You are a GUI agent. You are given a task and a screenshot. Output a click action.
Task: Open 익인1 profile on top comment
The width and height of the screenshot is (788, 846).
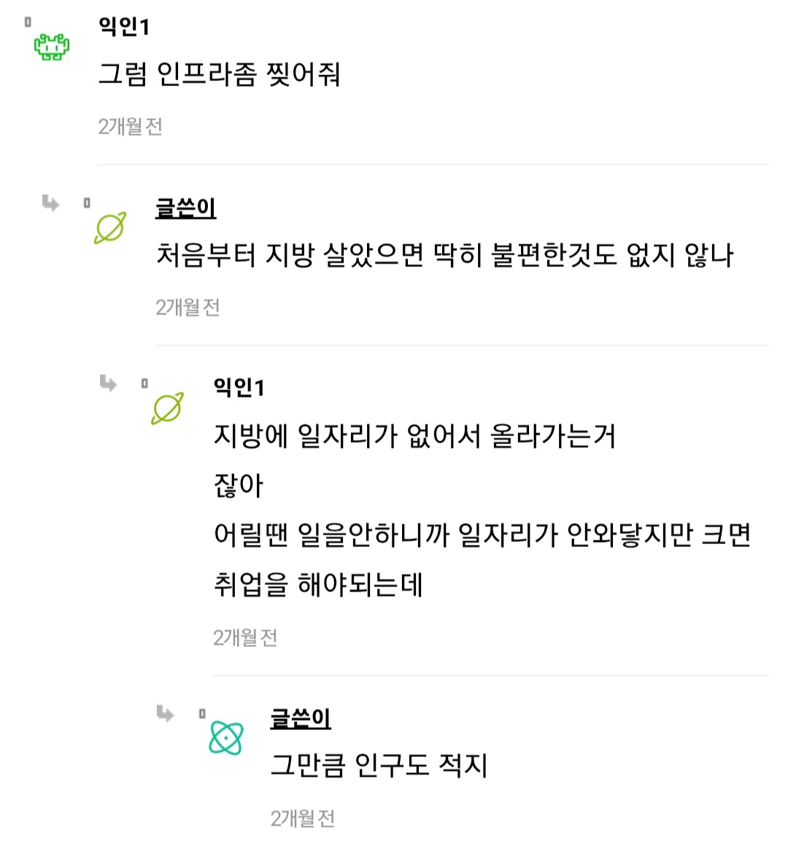pos(124,27)
